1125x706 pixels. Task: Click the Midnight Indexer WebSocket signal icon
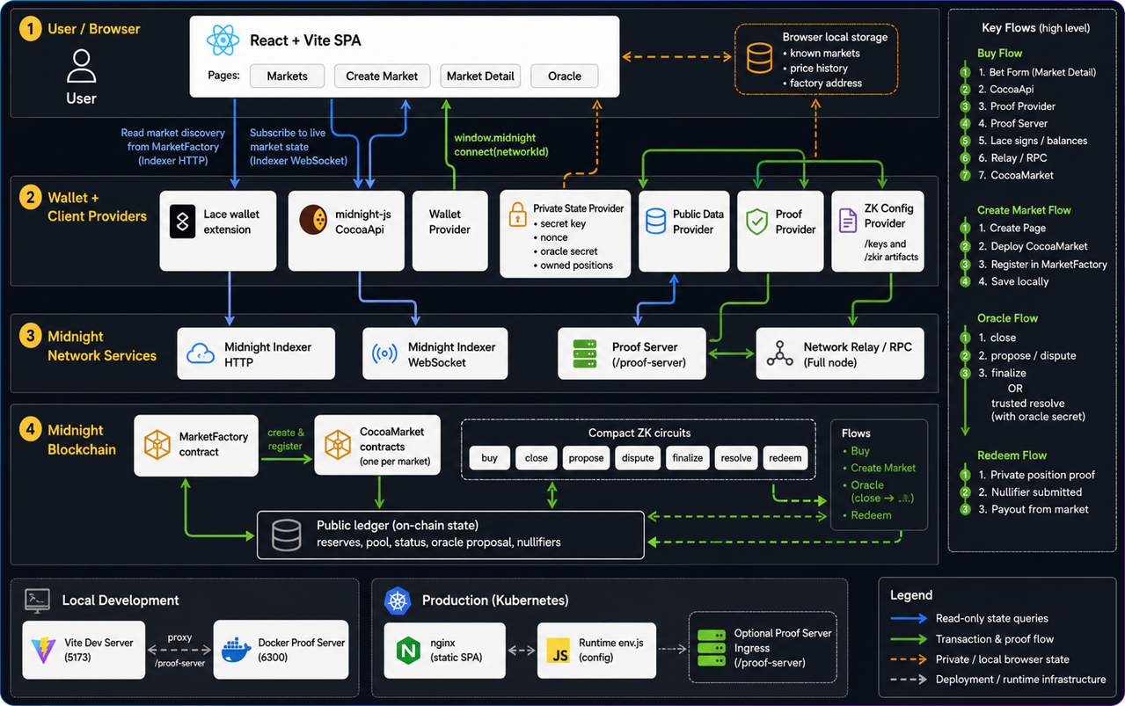click(384, 354)
